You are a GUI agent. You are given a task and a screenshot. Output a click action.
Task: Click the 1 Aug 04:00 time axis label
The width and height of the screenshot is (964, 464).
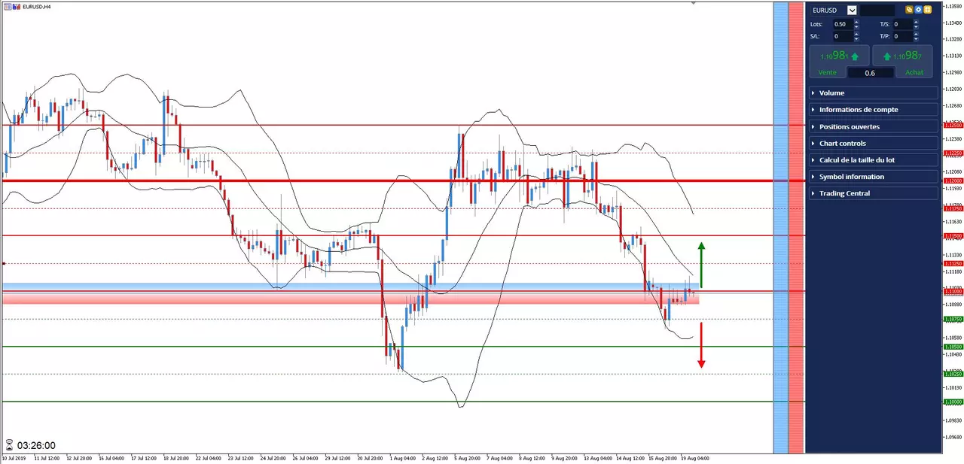pyautogui.click(x=404, y=457)
